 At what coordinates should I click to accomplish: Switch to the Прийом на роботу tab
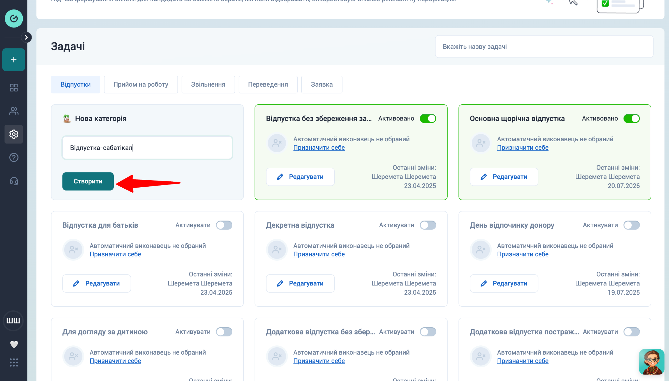pyautogui.click(x=141, y=85)
